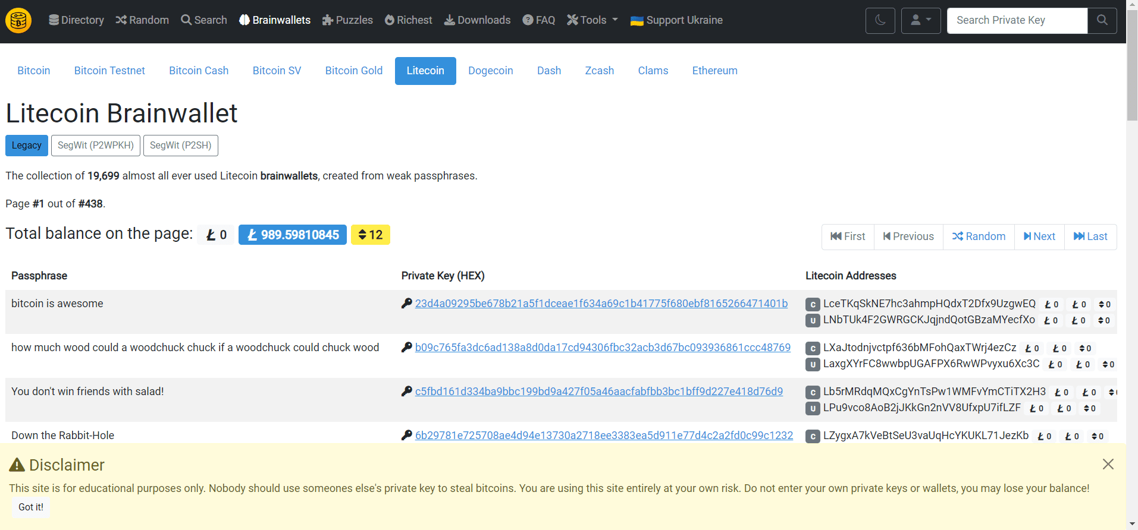Open the Puzzles page
This screenshot has height=530, width=1138.
[347, 20]
